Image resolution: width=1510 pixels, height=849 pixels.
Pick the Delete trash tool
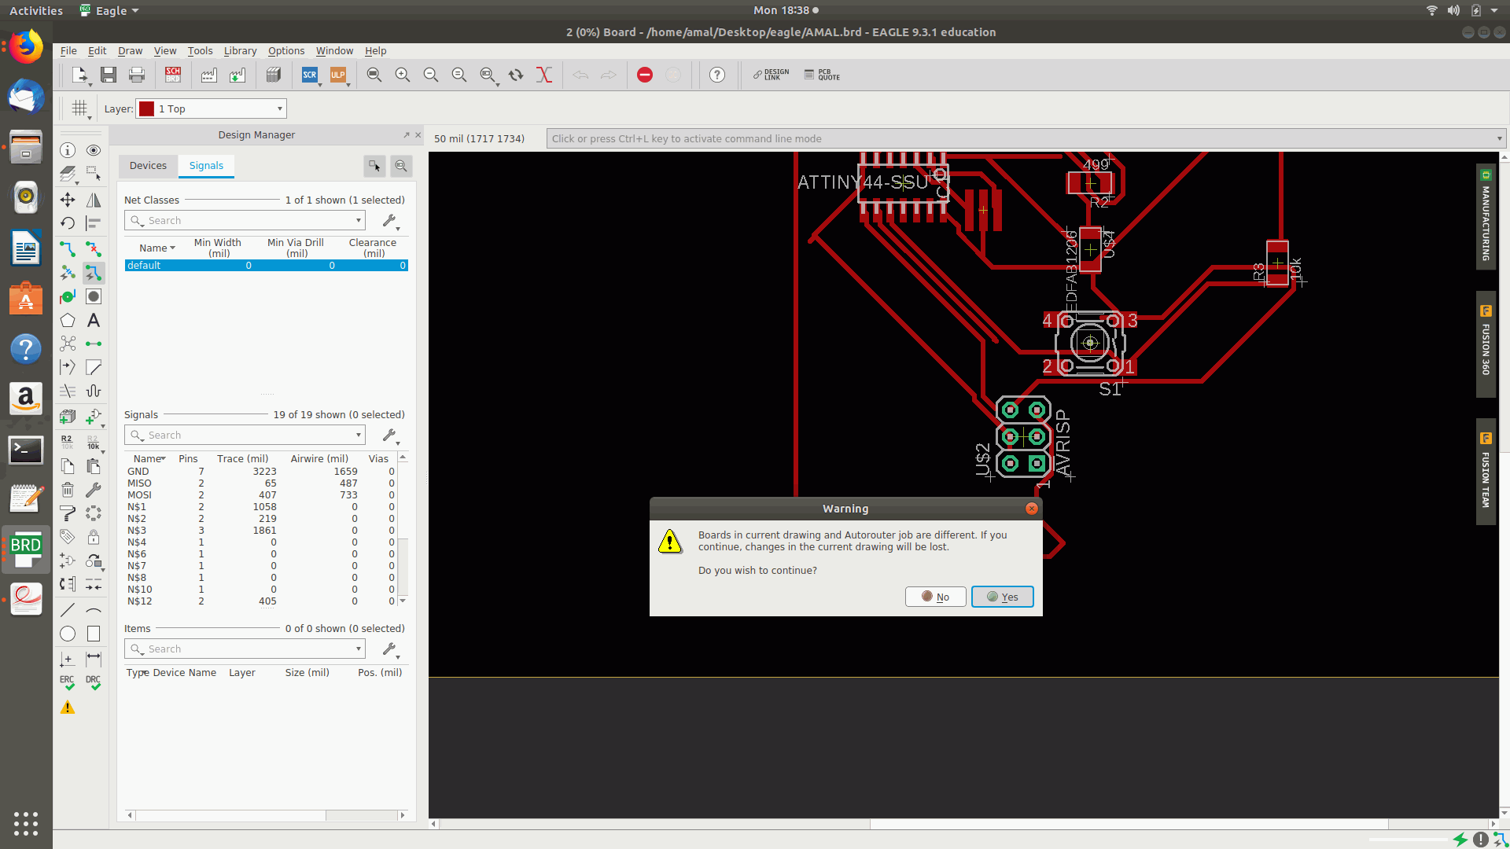(68, 490)
